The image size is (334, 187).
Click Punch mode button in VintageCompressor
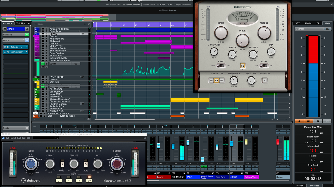click(x=62, y=164)
